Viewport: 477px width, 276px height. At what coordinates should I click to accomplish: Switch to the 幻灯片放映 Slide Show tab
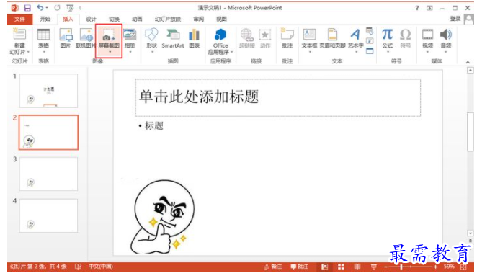168,19
